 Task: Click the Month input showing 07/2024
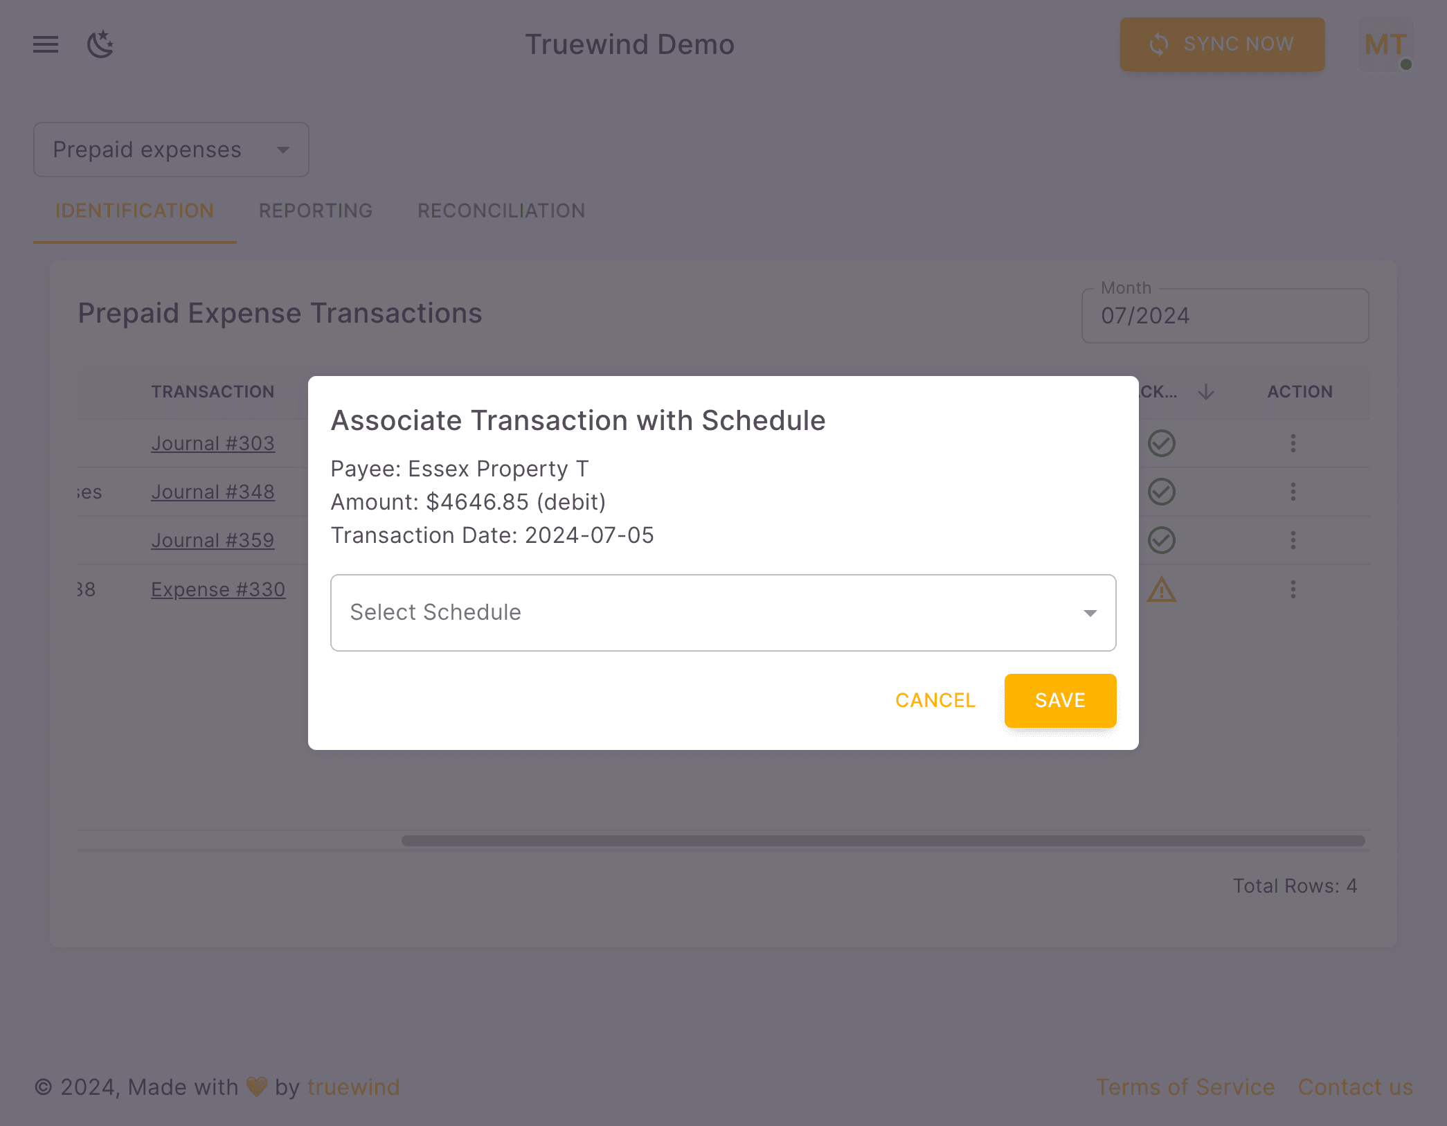pyautogui.click(x=1224, y=316)
